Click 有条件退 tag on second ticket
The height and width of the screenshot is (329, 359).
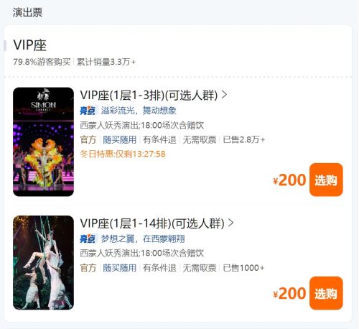(x=159, y=268)
